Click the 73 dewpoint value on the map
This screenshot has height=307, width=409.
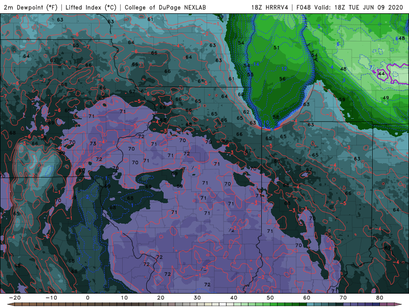click(x=93, y=143)
